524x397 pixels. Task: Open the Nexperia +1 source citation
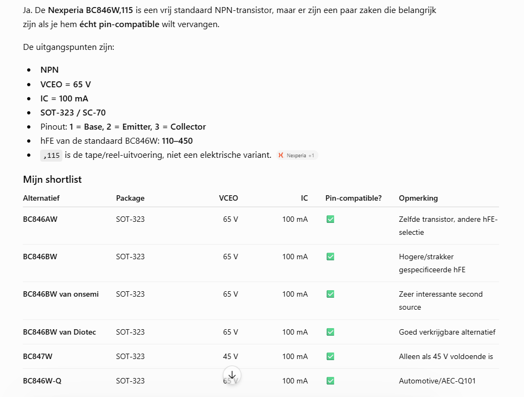(x=297, y=156)
